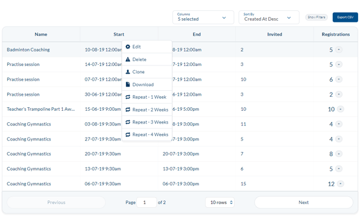
Task: Click the repeat icon for 1 Week
Action: [128, 97]
